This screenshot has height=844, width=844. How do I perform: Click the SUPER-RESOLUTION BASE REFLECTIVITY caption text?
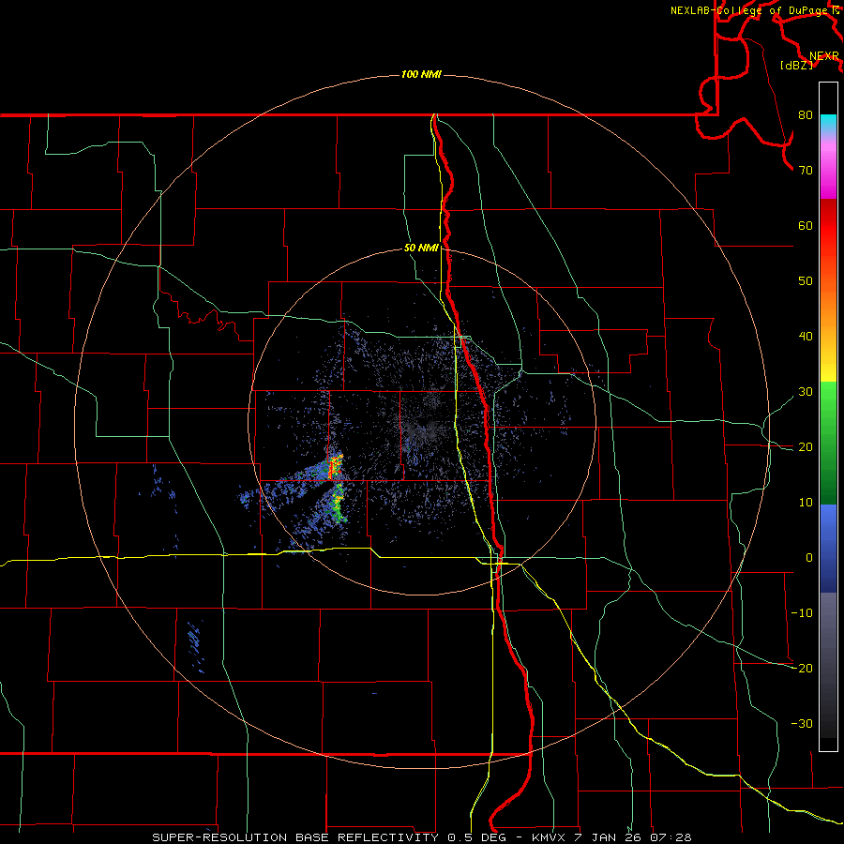297,837
